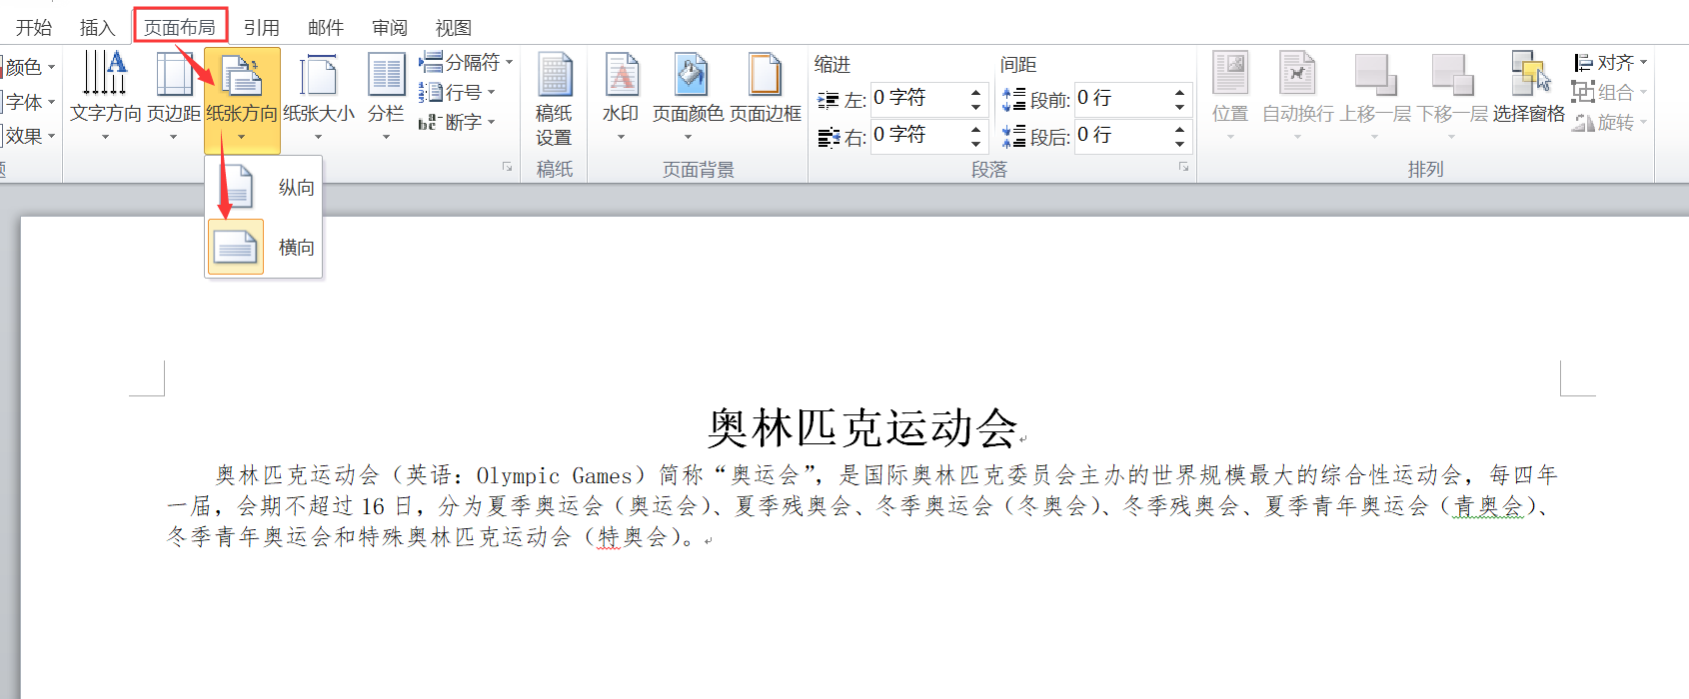Decrease 段后 spacing with down arrow
Viewport: 1689px width, 699px height.
pyautogui.click(x=1180, y=143)
